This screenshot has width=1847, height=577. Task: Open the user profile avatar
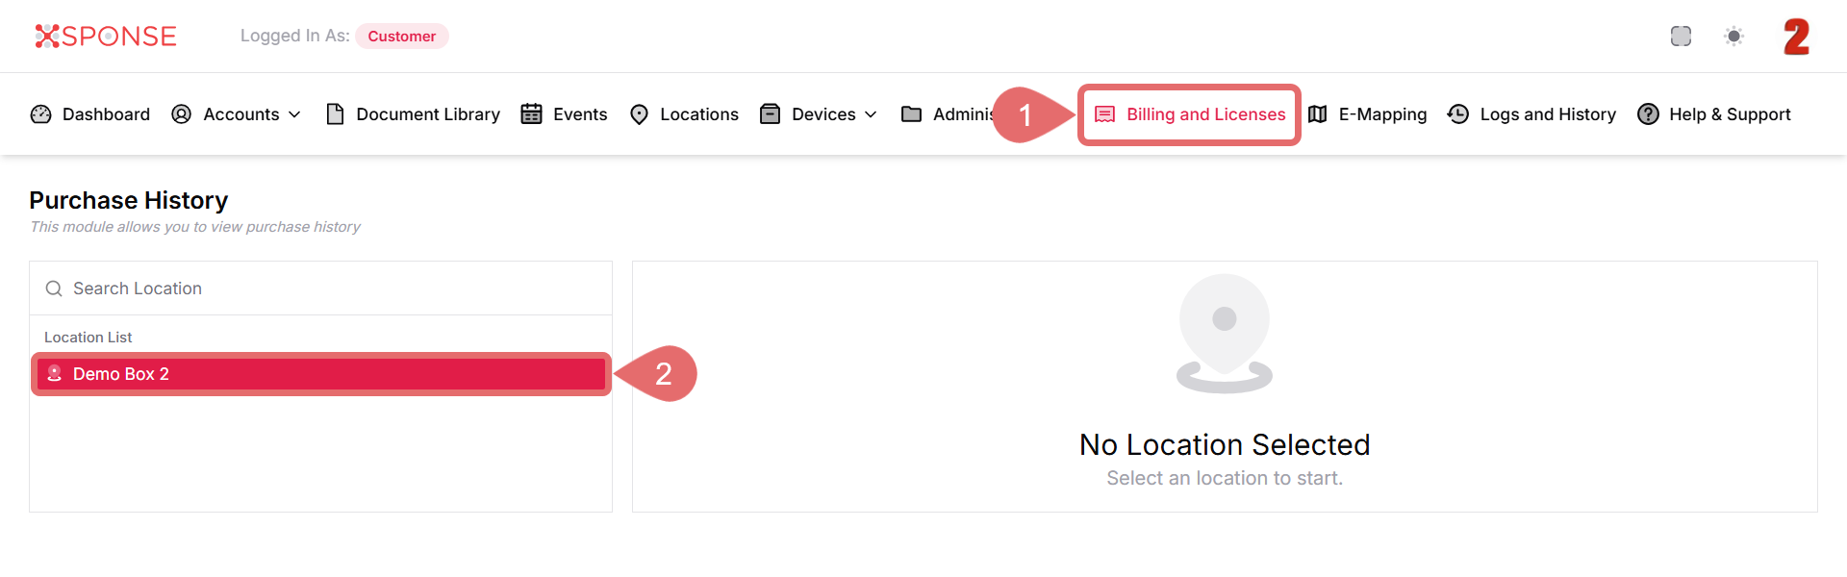[x=1796, y=37]
